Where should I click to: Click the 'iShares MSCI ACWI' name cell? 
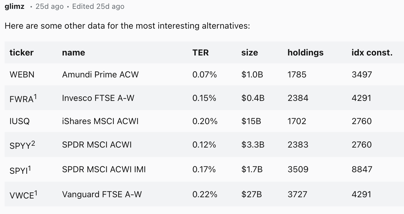click(x=100, y=121)
